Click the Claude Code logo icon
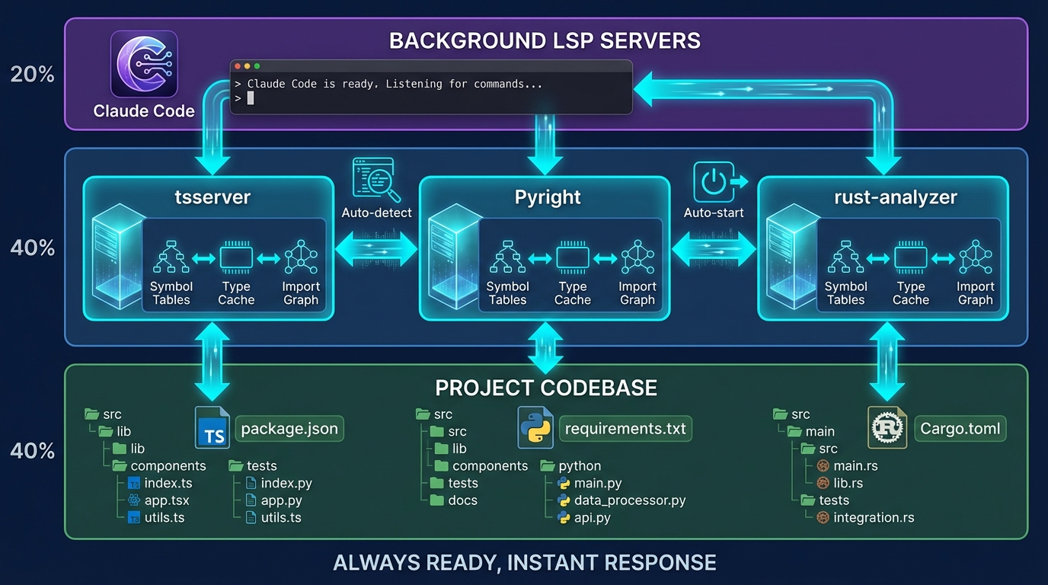 pos(144,63)
